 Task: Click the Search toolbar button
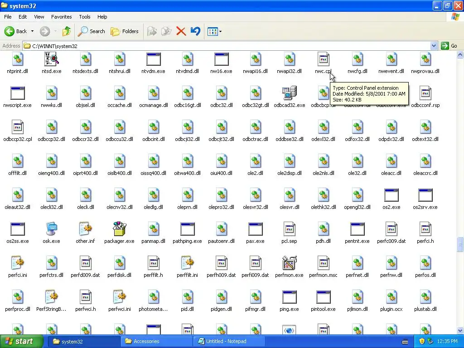[x=91, y=31]
